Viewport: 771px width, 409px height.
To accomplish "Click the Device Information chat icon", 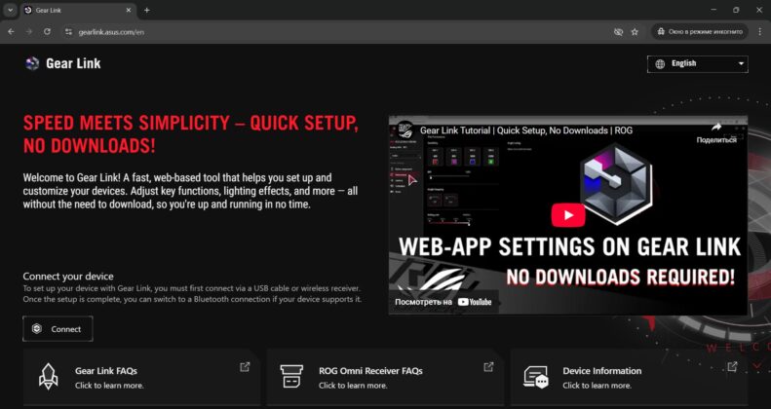I will 536,377.
